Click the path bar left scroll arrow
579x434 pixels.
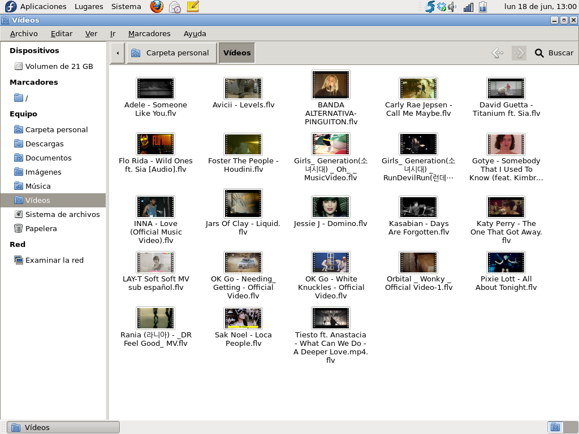click(118, 53)
